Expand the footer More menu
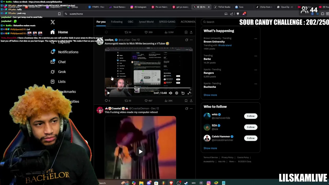Screen dimensions: 329x185 (232, 162)
